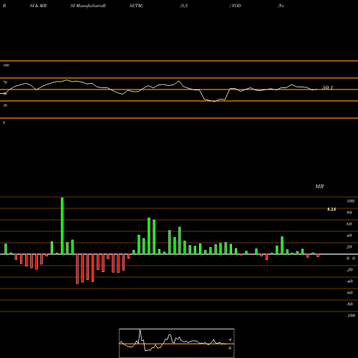Click the MR axis label -40
358x358 pixels.
tap(349, 281)
